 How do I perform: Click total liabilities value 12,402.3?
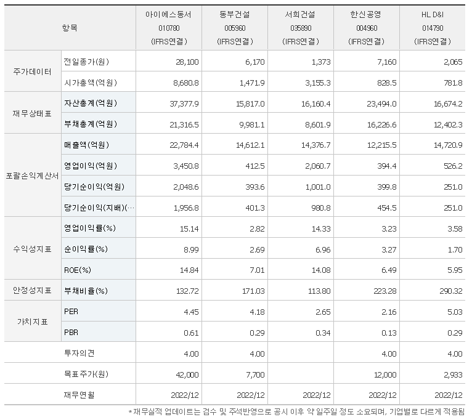[x=448, y=124]
